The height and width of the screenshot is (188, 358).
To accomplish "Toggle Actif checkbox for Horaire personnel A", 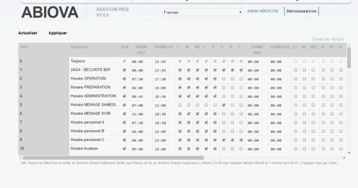I will [124, 123].
